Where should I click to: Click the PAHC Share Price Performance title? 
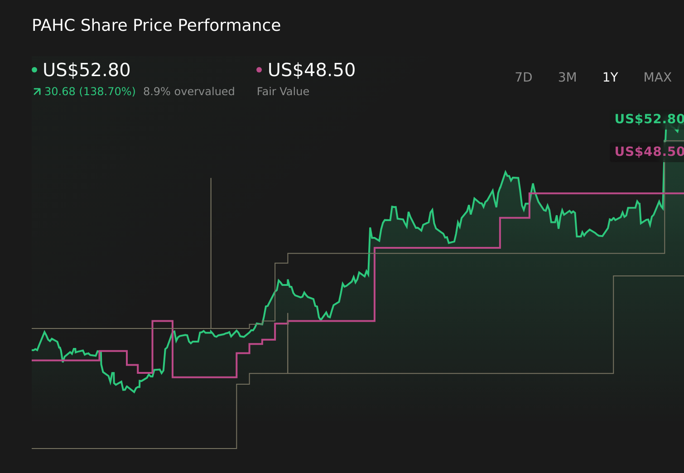click(156, 25)
